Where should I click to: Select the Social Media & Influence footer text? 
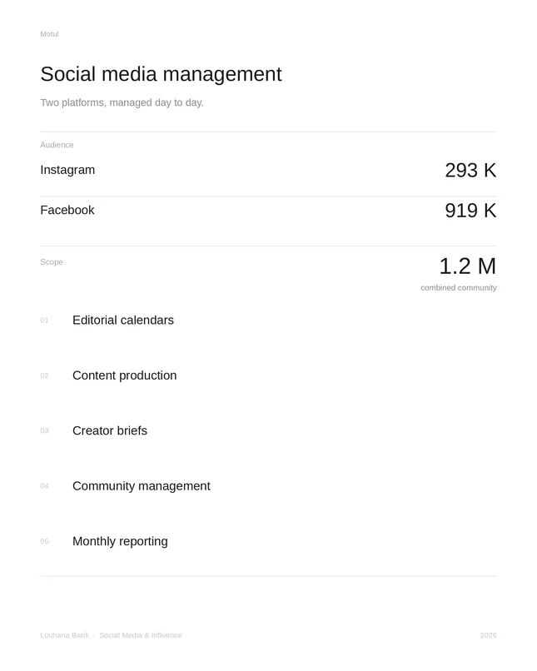[x=141, y=635]
